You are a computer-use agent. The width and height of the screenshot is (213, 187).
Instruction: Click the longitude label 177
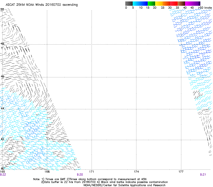pos(181,172)
